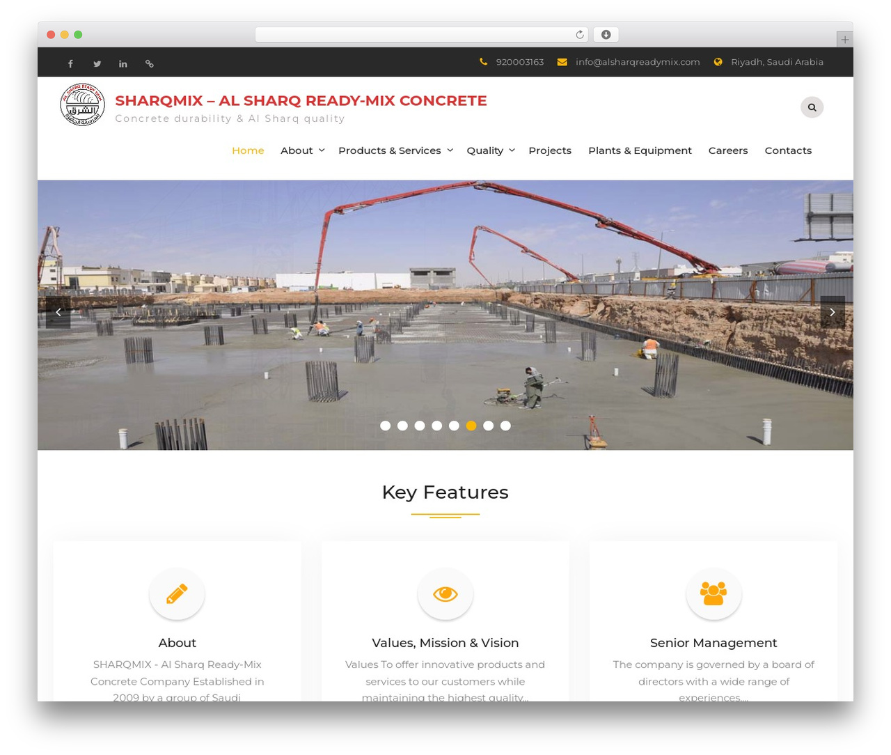Open the Senior Management card heading
Screen dimensions: 891x755
[713, 643]
